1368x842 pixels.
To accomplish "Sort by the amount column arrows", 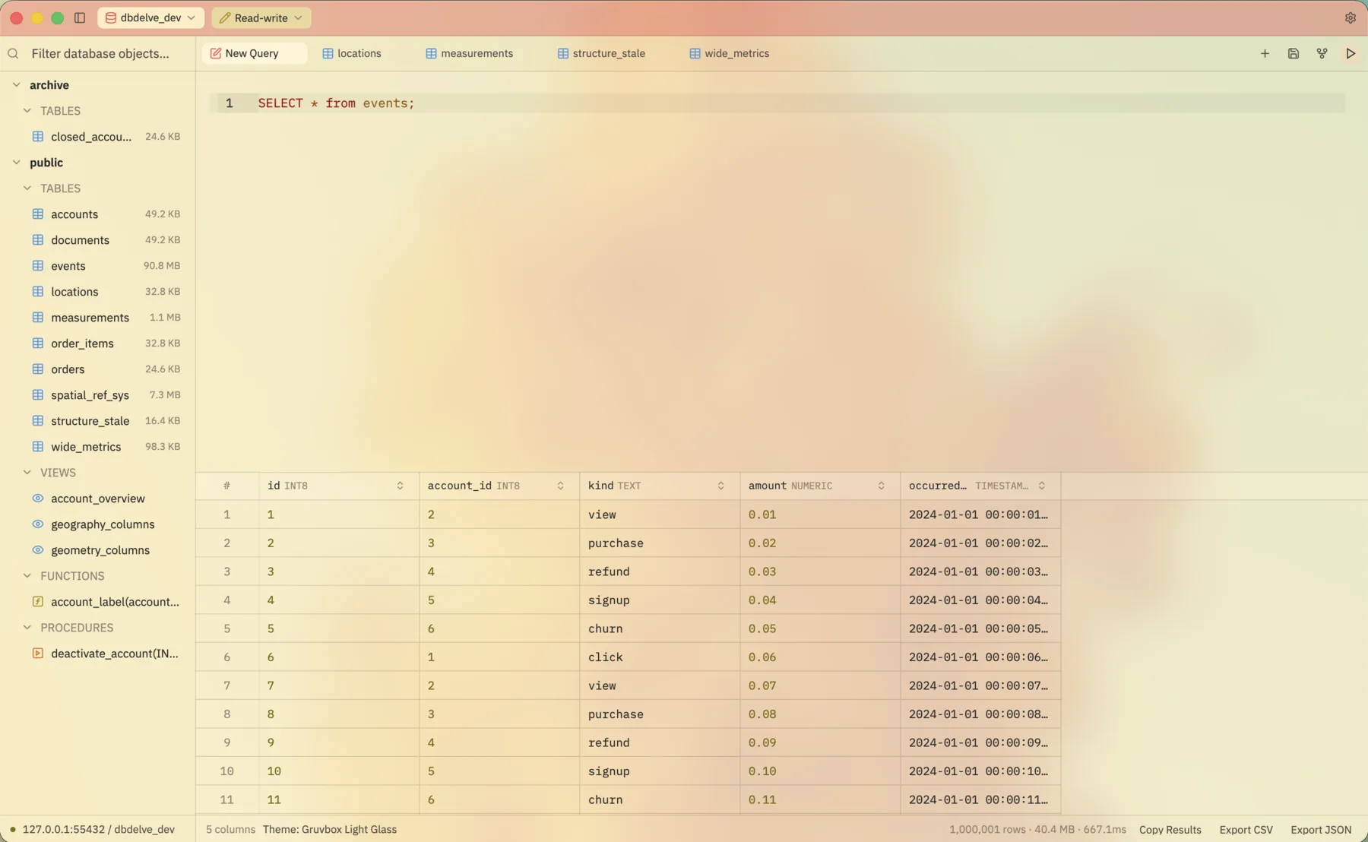I will click(881, 486).
